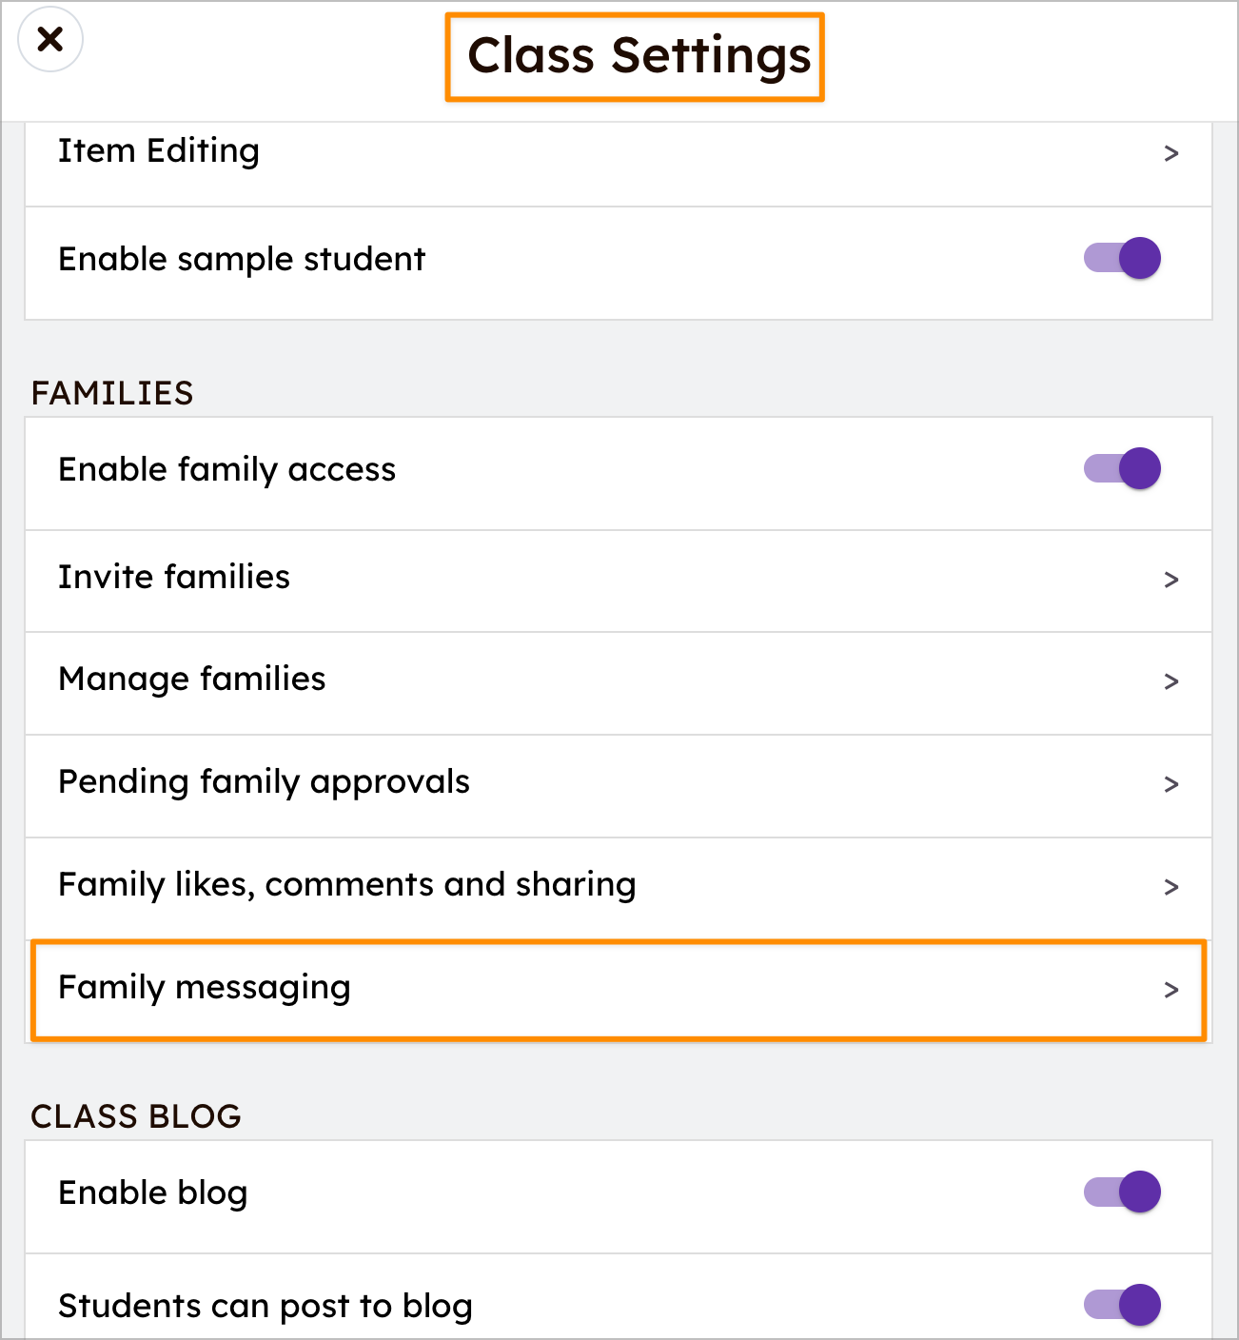
Task: Click the Manage families chevron
Action: pyautogui.click(x=1171, y=681)
